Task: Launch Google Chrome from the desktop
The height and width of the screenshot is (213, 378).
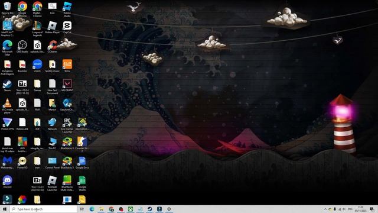Action: point(22,8)
